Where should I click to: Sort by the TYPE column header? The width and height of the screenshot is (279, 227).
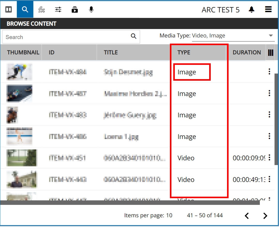point(184,52)
